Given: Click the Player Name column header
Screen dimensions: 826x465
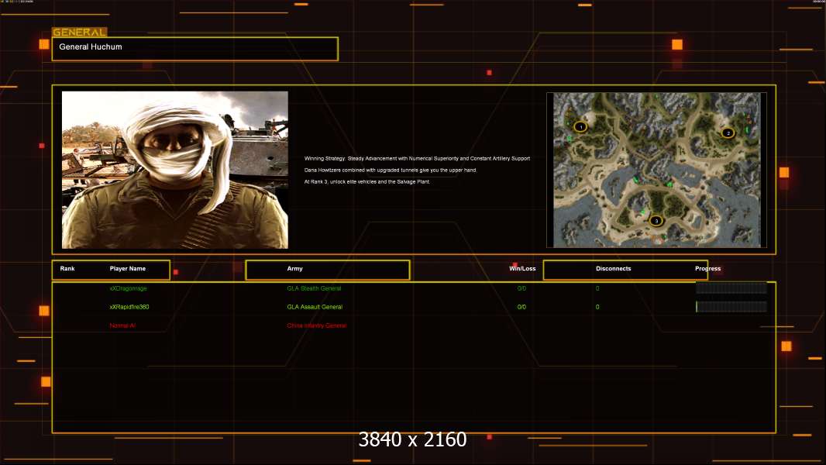Looking at the screenshot, I should [128, 269].
